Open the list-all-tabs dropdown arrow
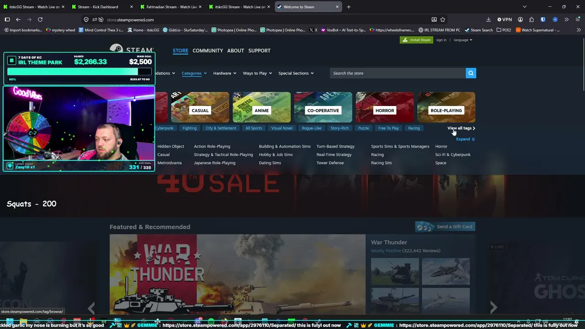 point(525,7)
